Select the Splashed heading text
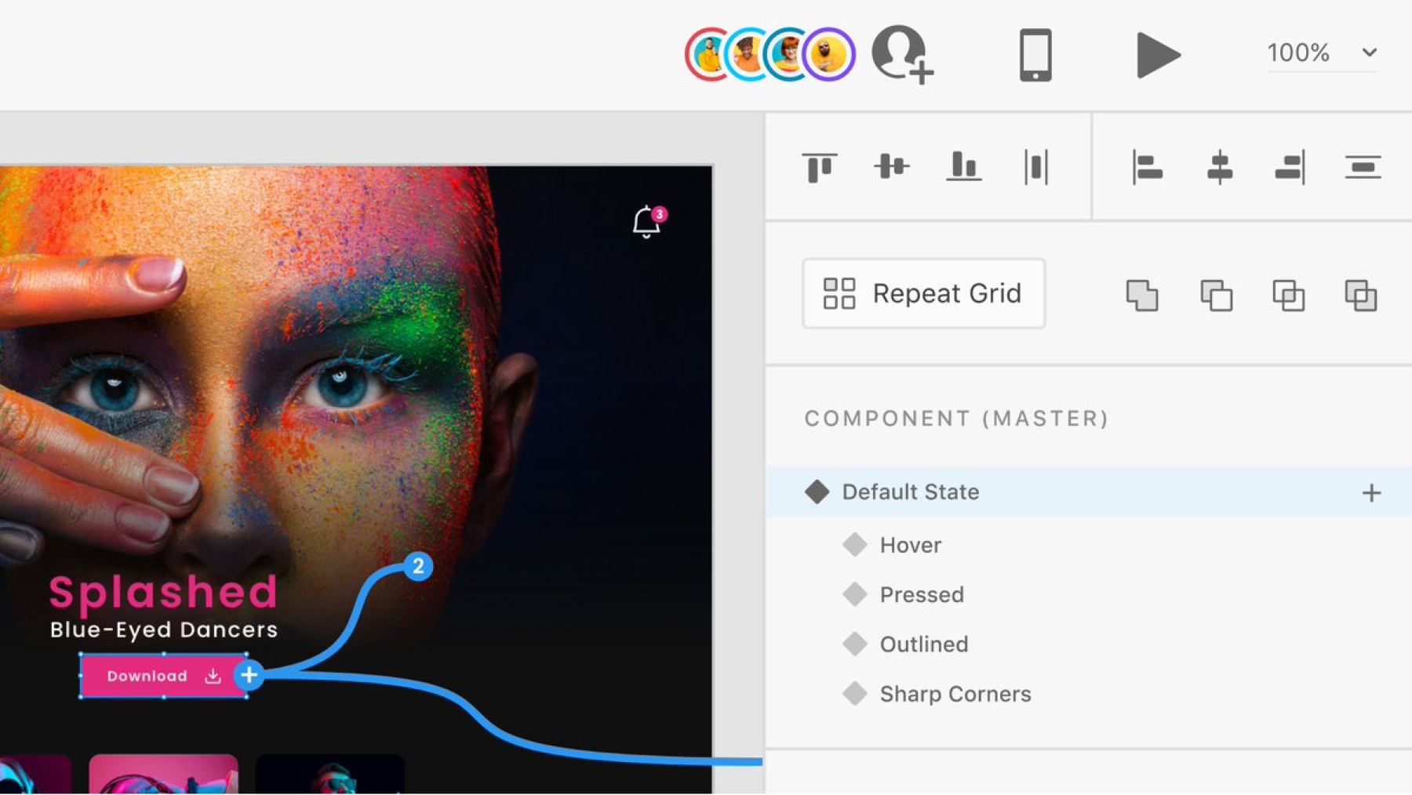 point(163,592)
